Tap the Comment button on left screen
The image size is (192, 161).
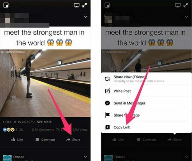tap(45, 140)
